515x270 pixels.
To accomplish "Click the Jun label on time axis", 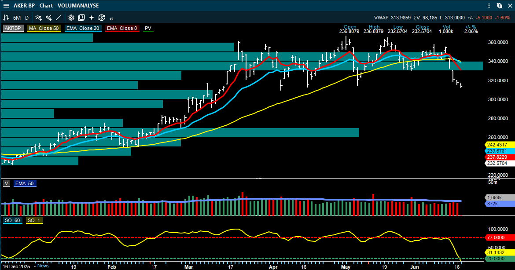I will click(415, 267).
